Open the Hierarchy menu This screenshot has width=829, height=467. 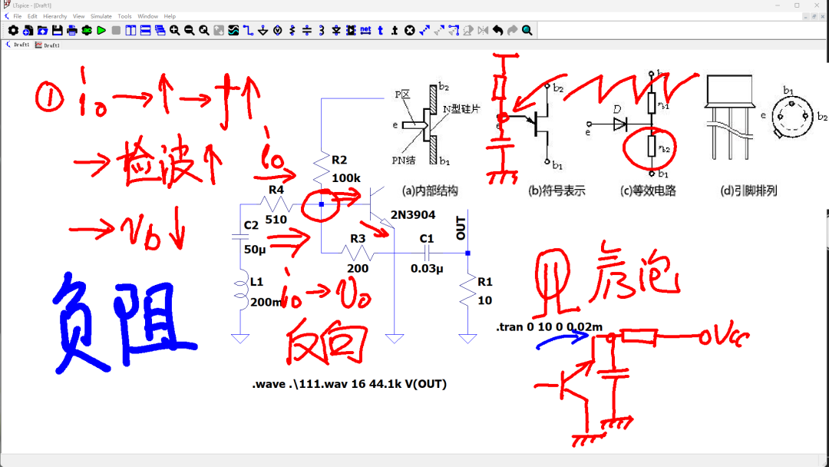point(55,16)
